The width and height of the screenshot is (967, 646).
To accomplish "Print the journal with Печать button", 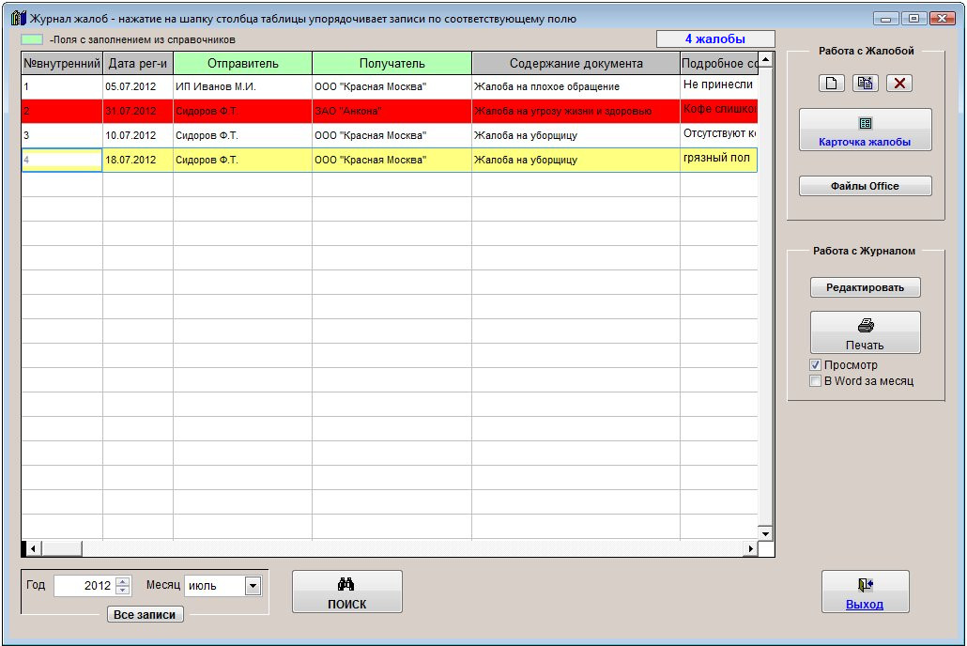I will 865,332.
